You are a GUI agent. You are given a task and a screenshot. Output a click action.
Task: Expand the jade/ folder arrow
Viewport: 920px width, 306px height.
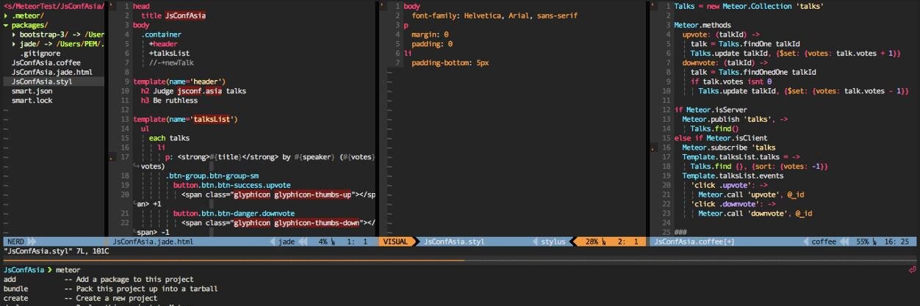coord(15,44)
